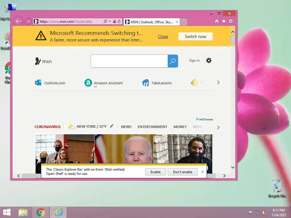Click horizontal scrollbar right arrow

(x=224, y=176)
